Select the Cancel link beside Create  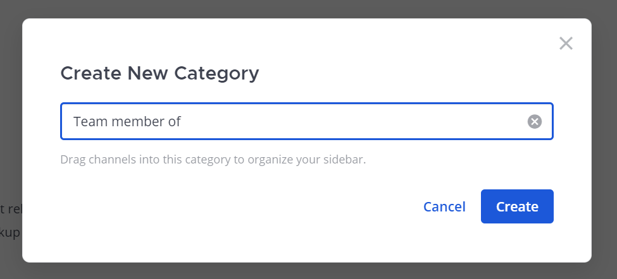[444, 206]
